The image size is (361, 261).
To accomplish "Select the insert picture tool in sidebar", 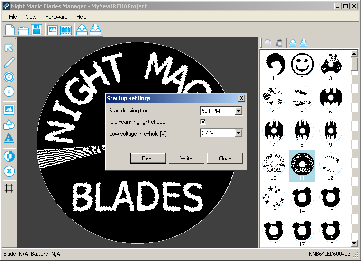I will click(x=9, y=110).
